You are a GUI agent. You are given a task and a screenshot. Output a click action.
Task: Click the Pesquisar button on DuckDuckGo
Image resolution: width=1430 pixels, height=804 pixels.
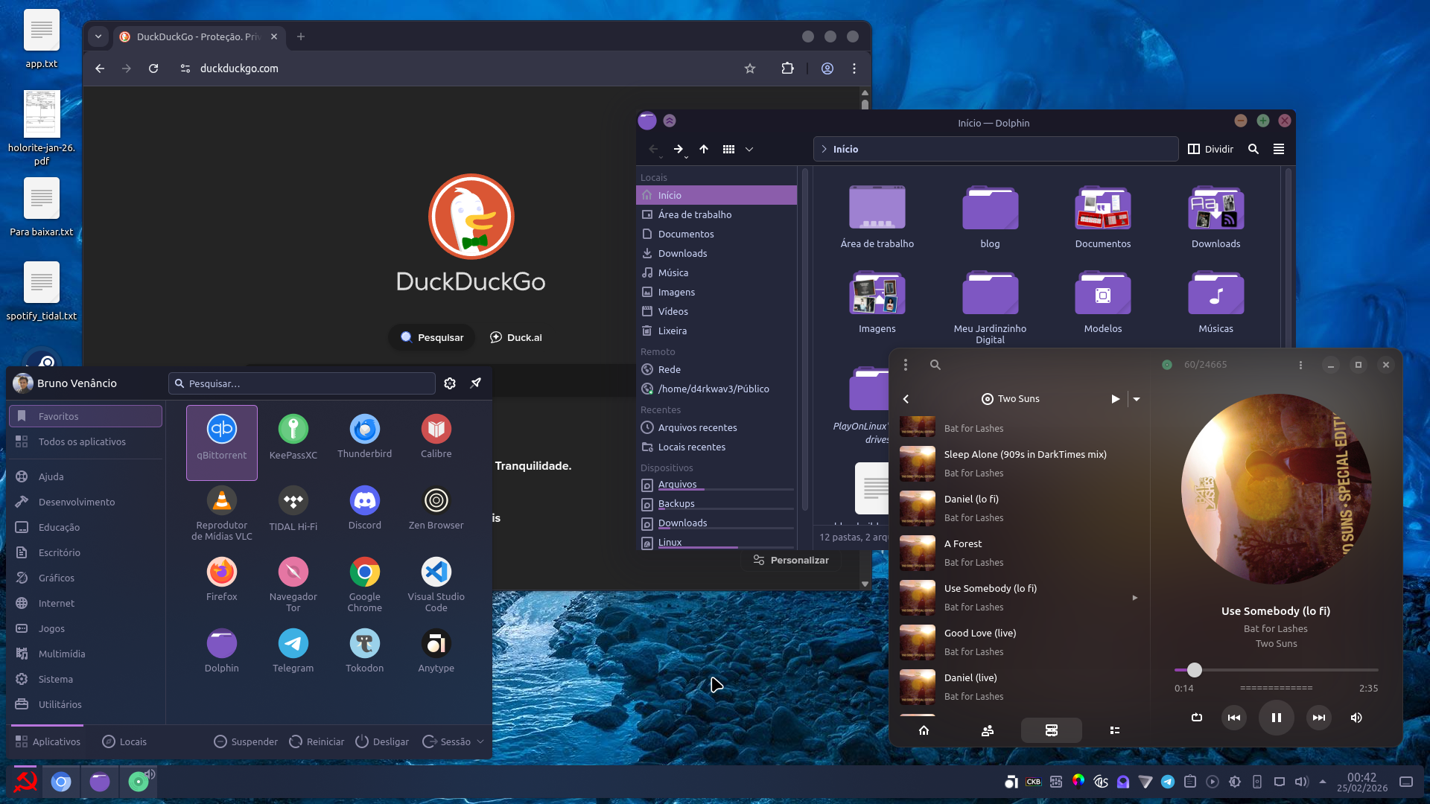pos(431,336)
